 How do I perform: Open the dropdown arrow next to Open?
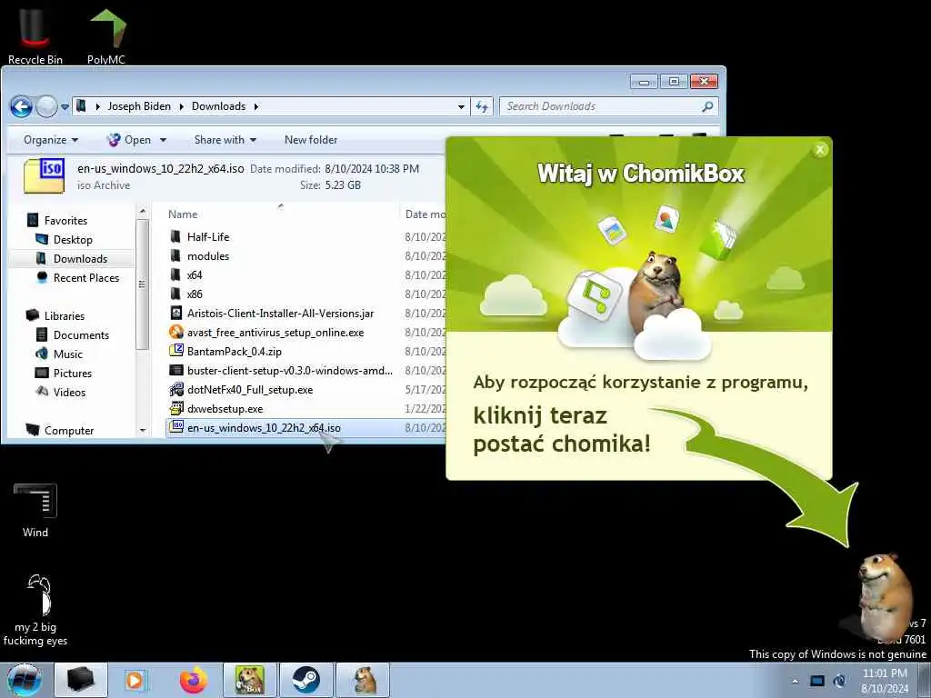(x=163, y=140)
